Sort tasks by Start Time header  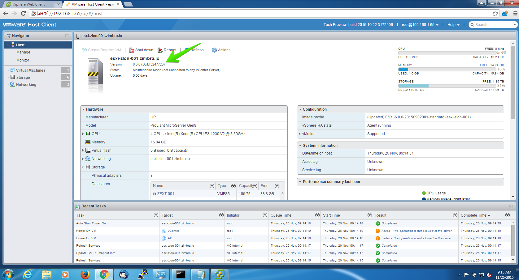coord(331,215)
